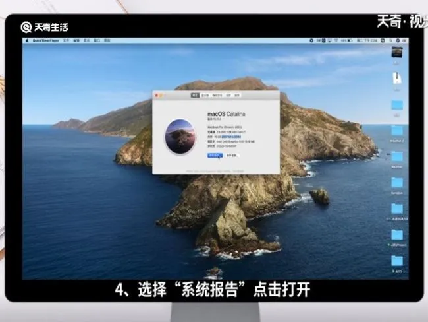The image size is (428, 322).
Task: Open the Apple menu
Action: click(x=27, y=40)
